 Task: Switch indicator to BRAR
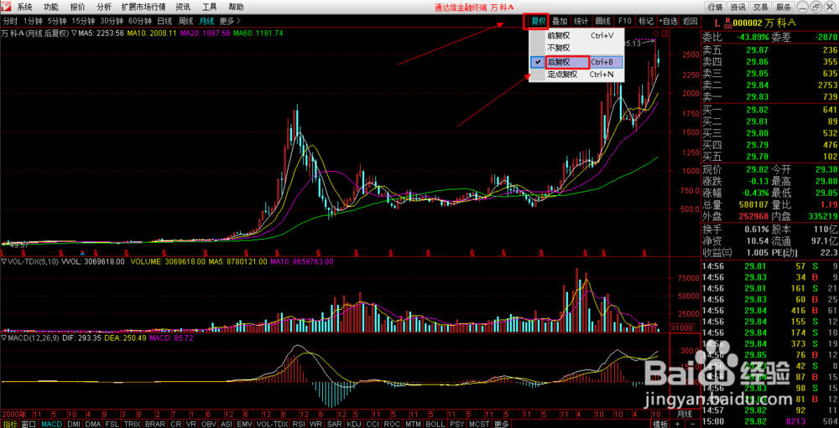155,424
